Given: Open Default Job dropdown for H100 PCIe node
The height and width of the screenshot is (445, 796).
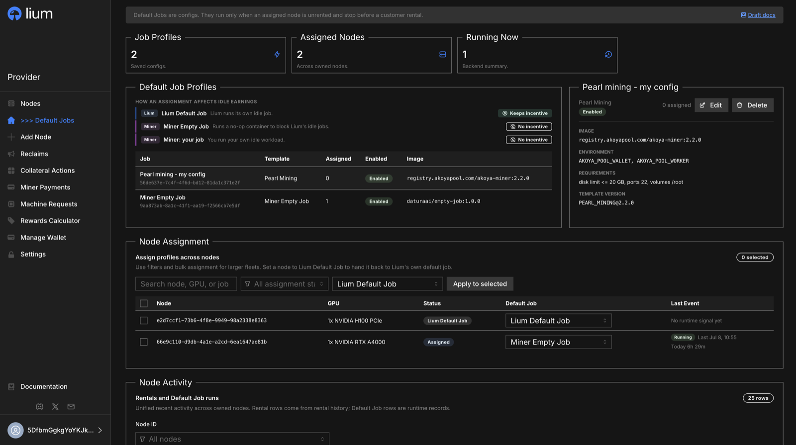Looking at the screenshot, I should (x=558, y=321).
